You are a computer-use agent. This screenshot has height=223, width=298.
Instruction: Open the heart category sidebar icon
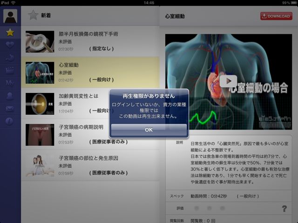pyautogui.click(x=10, y=45)
